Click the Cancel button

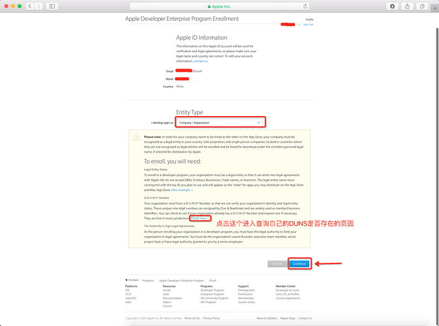(277, 263)
